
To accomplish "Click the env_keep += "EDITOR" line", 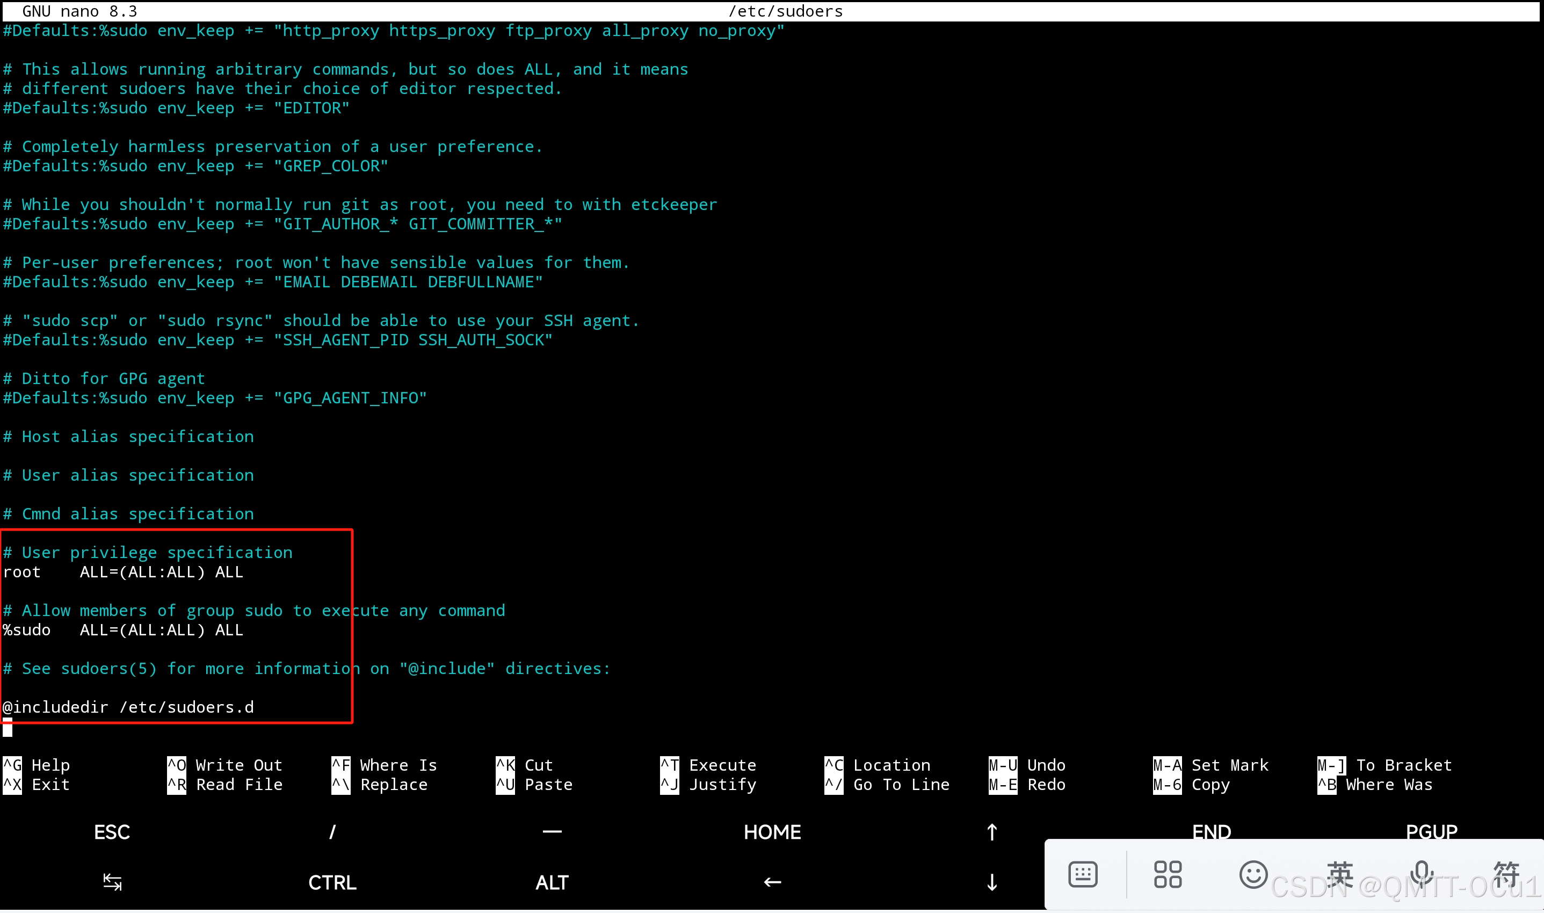I will [176, 108].
